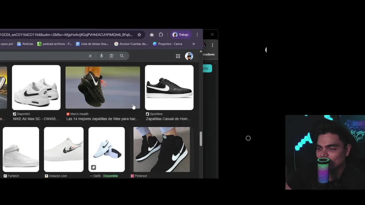
Task: Open the Google apps grid
Action: coord(178,56)
